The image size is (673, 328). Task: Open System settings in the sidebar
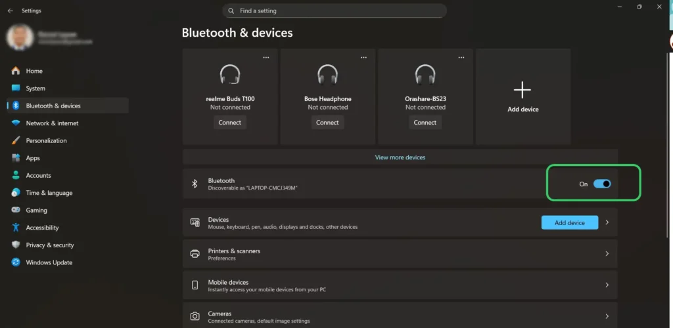[68, 88]
